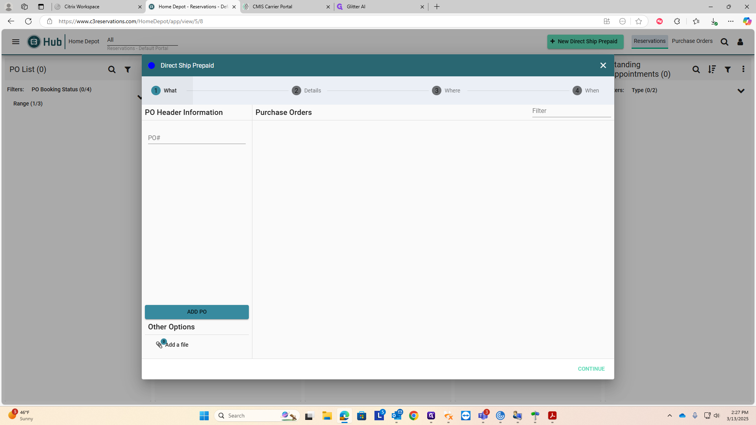Click the header search magnifier icon
Screen dimensions: 756x425
pyautogui.click(x=724, y=42)
